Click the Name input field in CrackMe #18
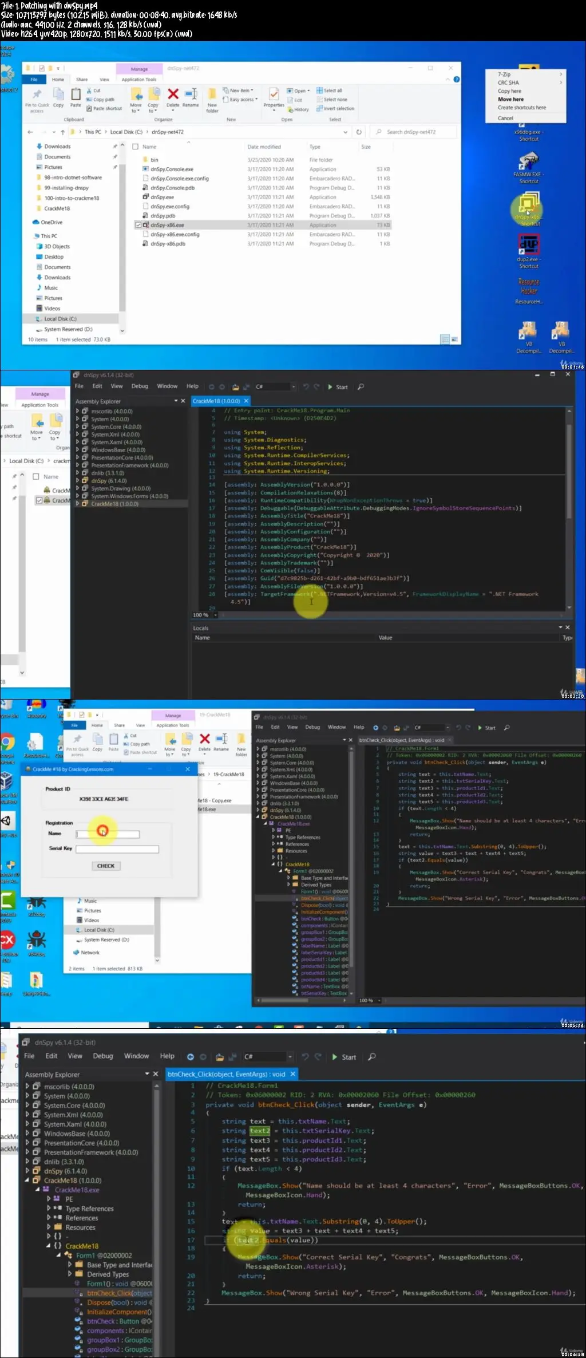This screenshot has height=1358, width=586. (x=108, y=834)
